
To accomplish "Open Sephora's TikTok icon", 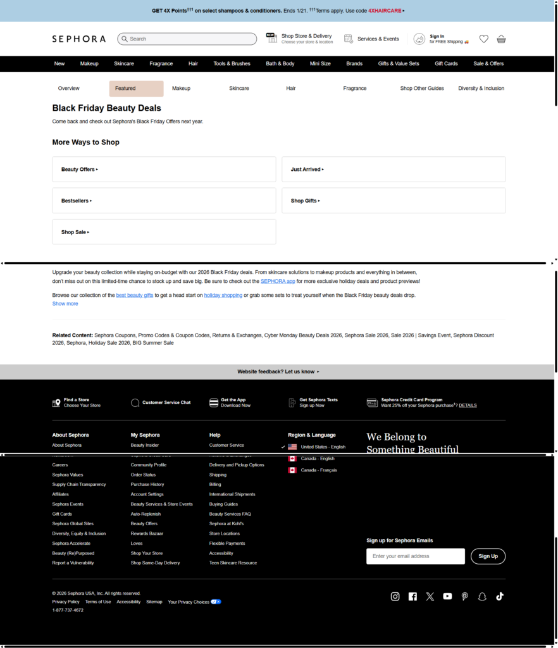I will tap(500, 596).
